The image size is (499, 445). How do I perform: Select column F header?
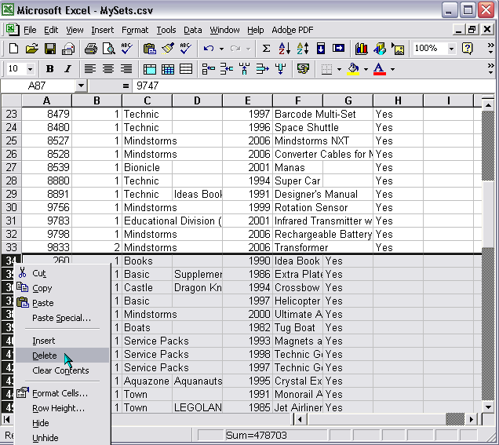tap(297, 100)
